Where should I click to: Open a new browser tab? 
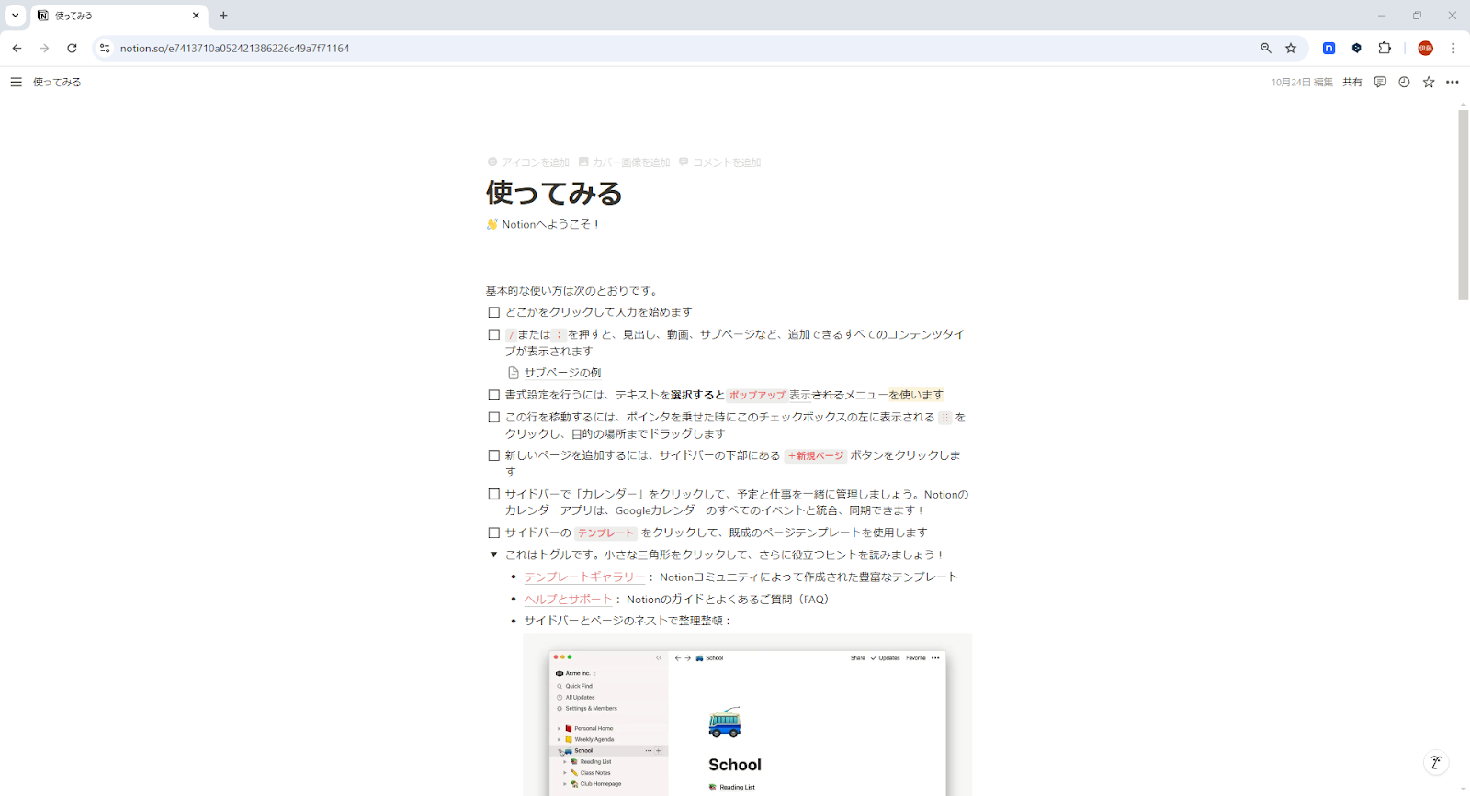pyautogui.click(x=223, y=16)
